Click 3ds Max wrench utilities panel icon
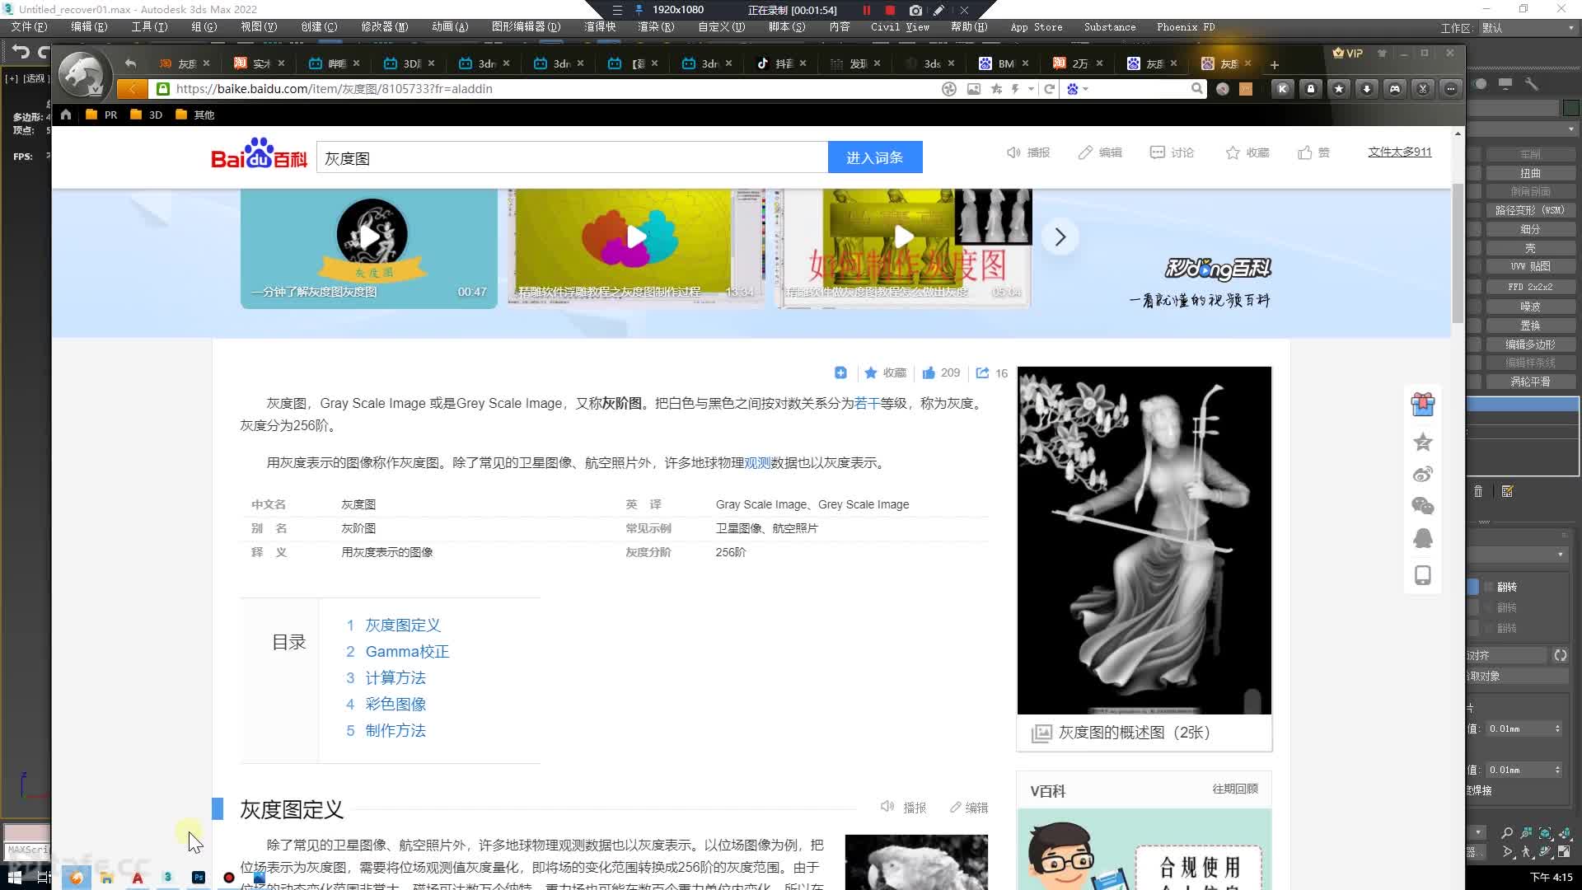1582x890 pixels. tap(1532, 84)
